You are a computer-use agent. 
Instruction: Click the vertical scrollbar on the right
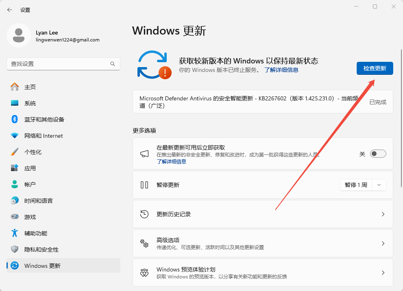401,118
